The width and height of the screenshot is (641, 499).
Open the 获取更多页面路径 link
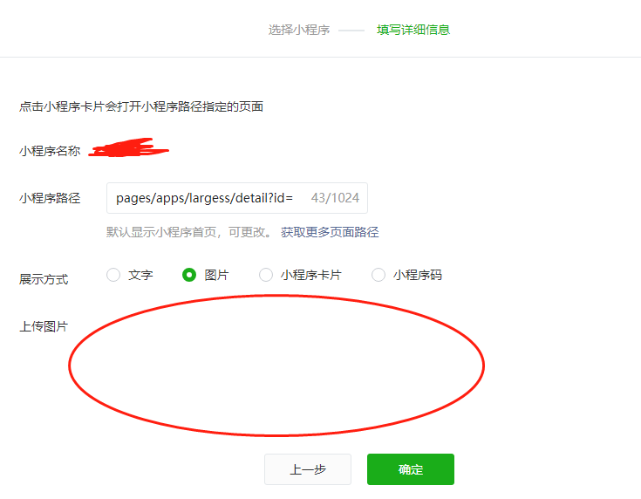pos(330,232)
